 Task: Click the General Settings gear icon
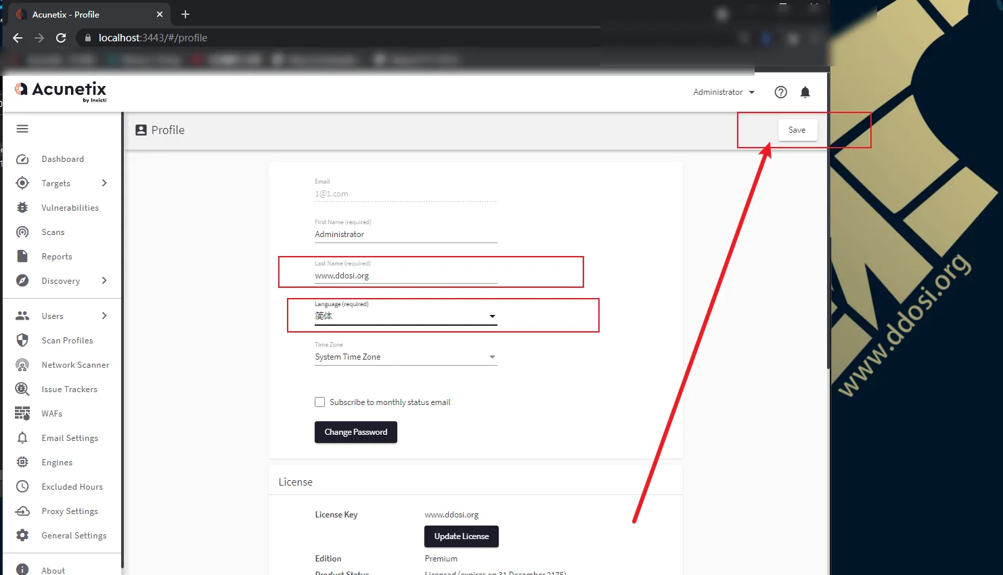(x=22, y=535)
